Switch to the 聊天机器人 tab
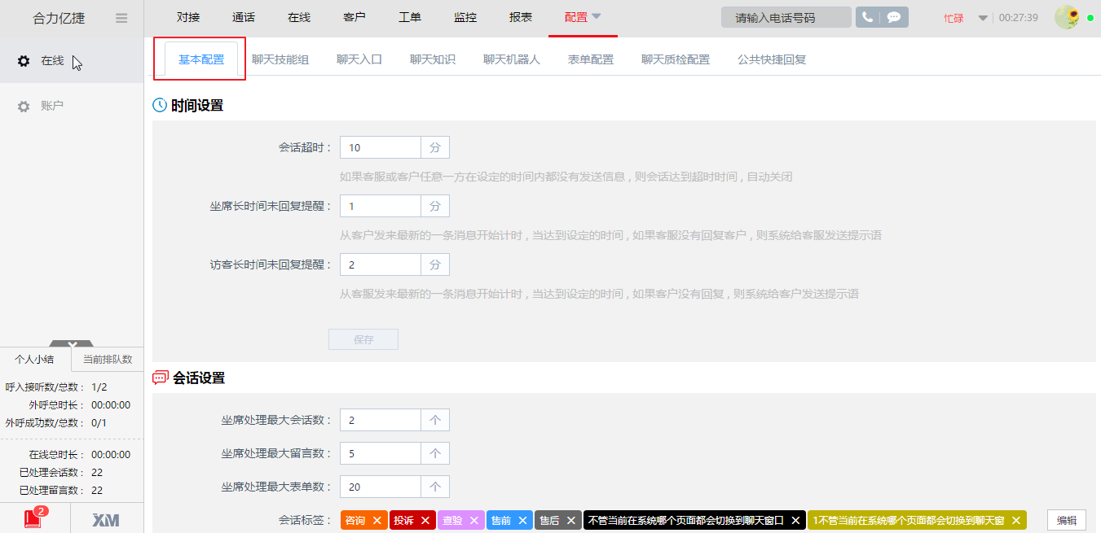 (513, 59)
